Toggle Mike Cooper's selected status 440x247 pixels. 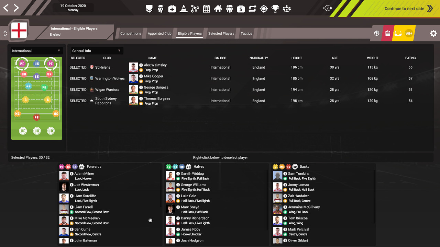pos(78,78)
